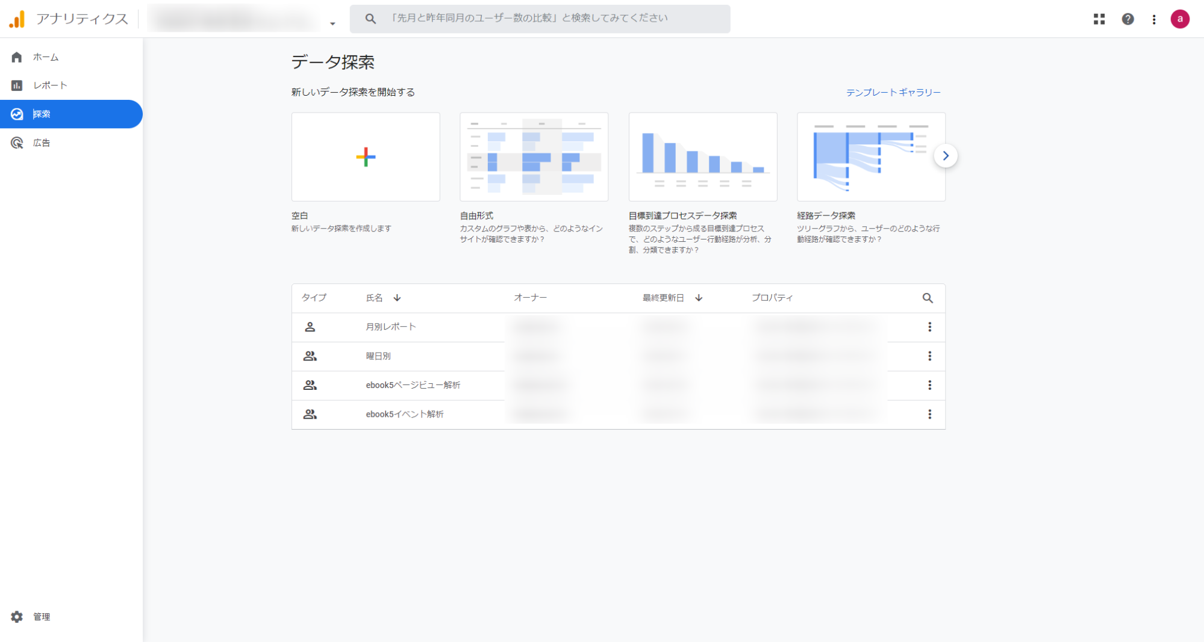
Task: Open 月別レポート exploration
Action: pos(391,327)
